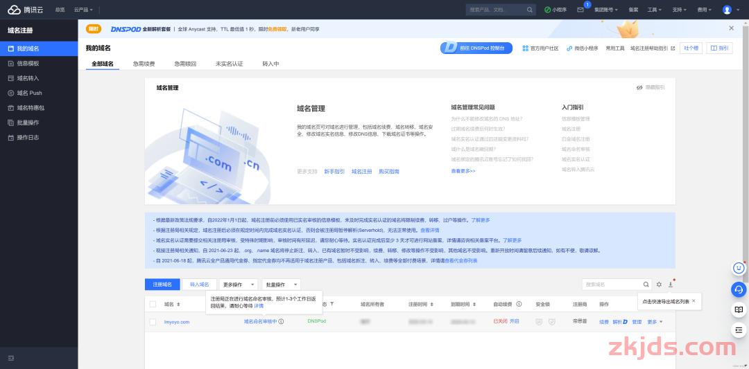Switch to 急需续费 tab

click(x=144, y=64)
